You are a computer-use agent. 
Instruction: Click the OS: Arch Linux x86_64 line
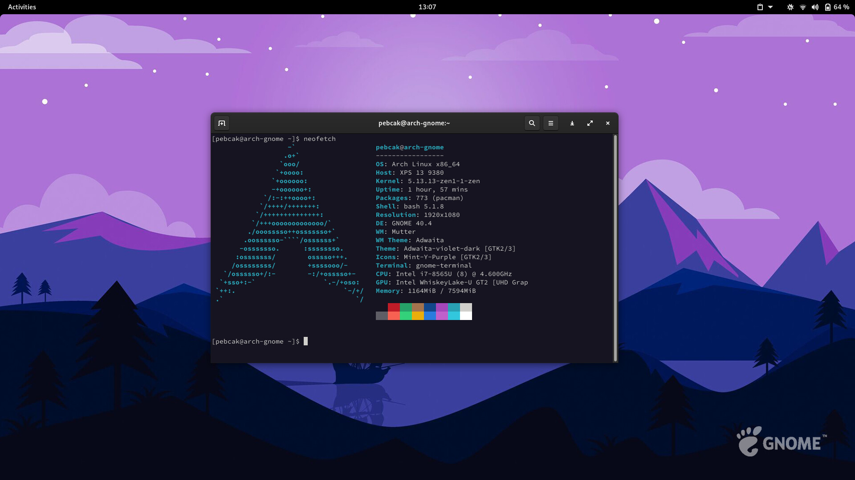(418, 164)
